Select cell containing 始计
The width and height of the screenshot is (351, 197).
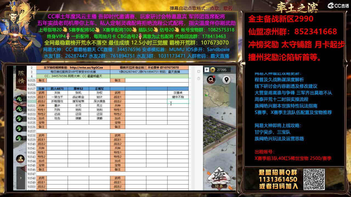tap(99, 97)
